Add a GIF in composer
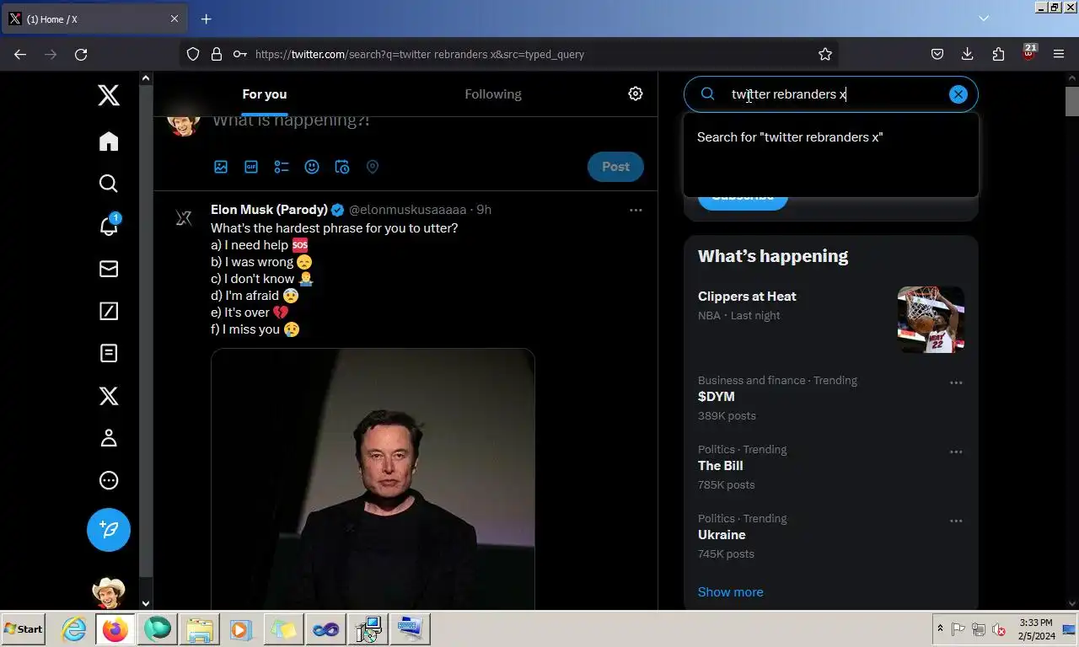The width and height of the screenshot is (1079, 647). pyautogui.click(x=251, y=167)
